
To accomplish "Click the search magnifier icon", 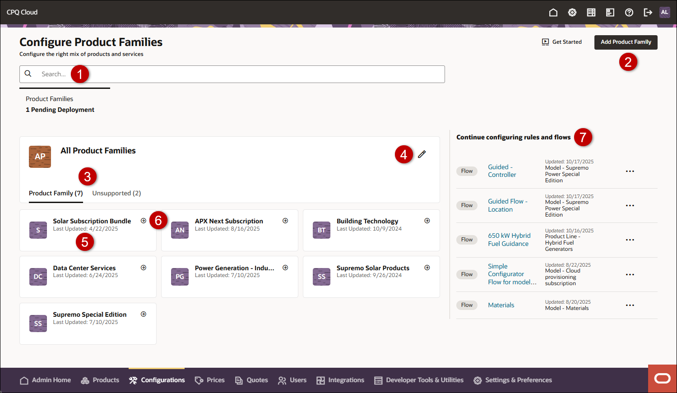I will click(x=28, y=74).
